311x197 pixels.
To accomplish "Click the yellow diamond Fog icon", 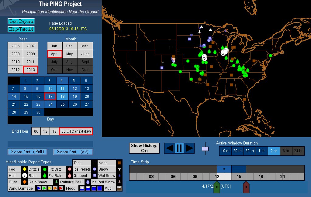I will [24, 169].
